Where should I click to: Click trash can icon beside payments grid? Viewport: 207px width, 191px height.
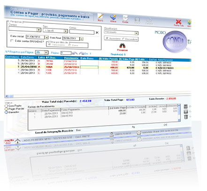tap(186, 117)
